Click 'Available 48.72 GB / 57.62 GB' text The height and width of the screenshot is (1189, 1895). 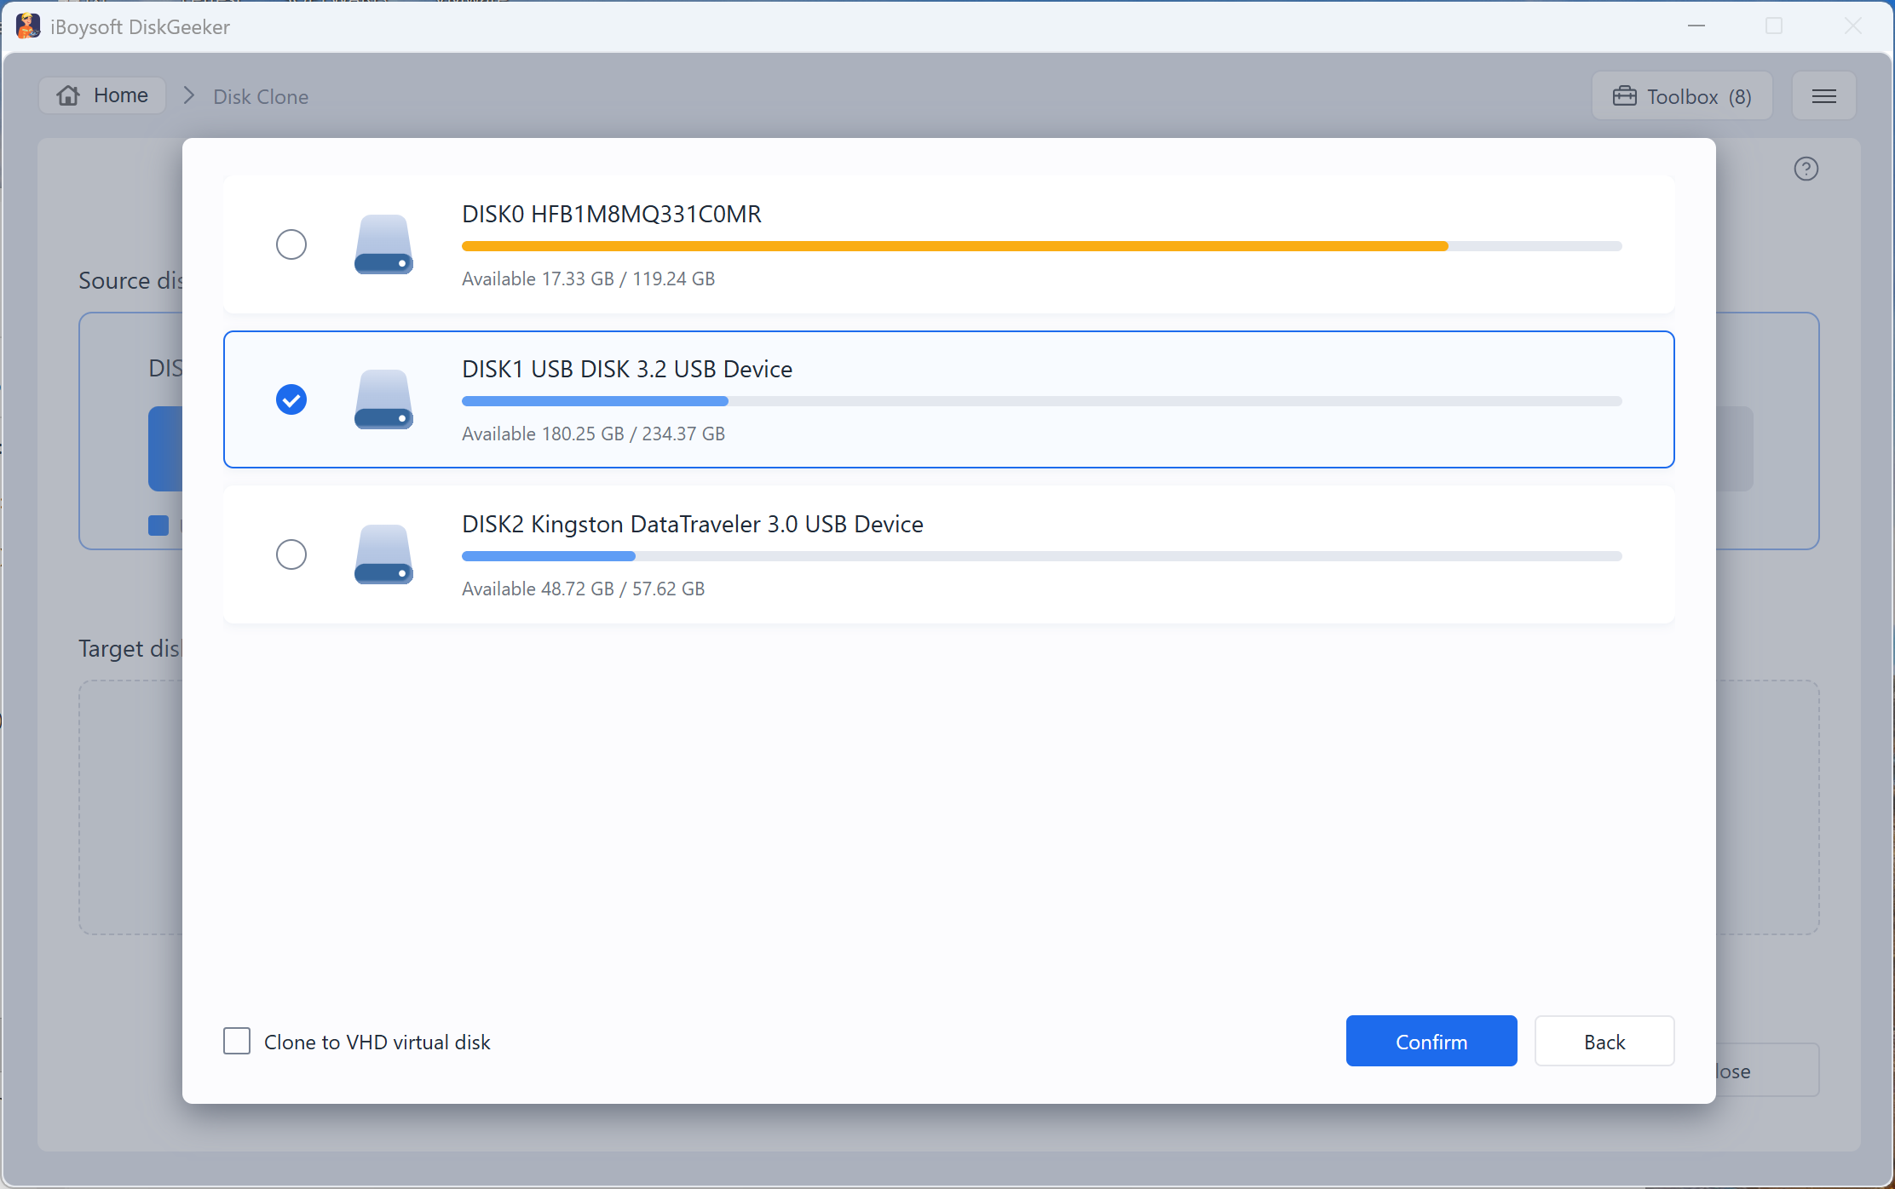coord(584,589)
